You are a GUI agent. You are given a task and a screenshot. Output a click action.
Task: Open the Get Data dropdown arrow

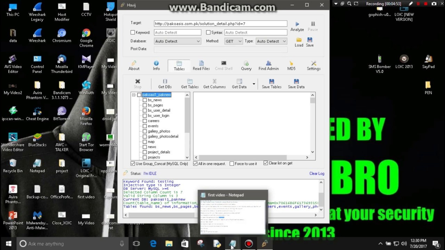[254, 84]
